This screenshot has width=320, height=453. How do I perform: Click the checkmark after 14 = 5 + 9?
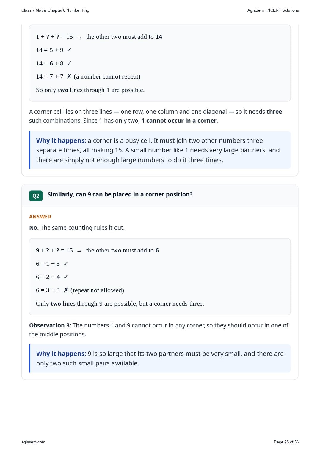point(69,50)
